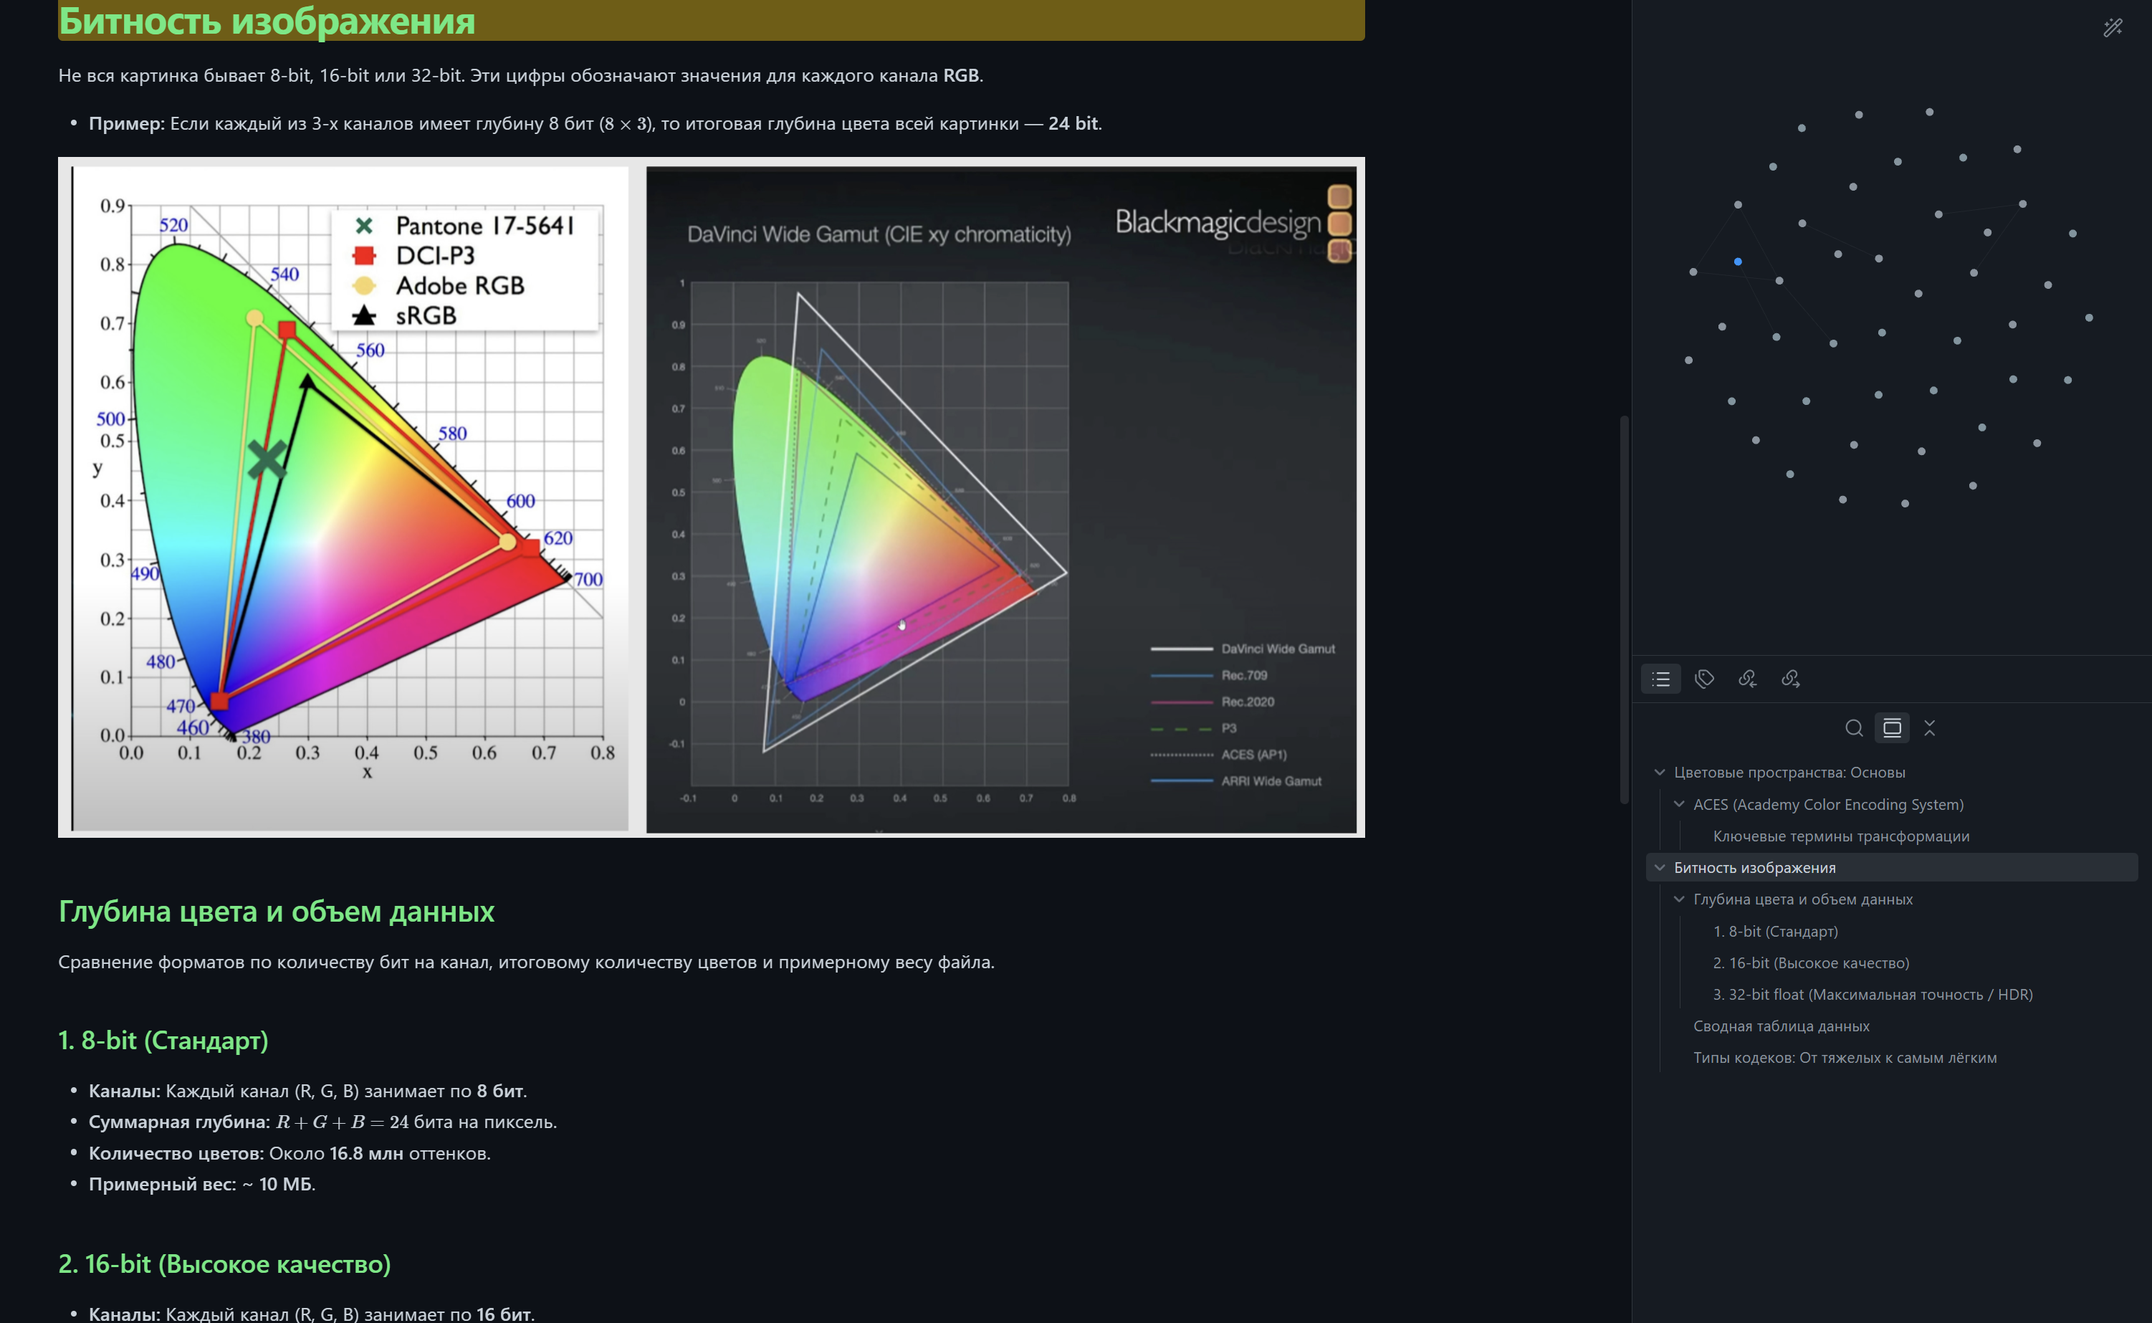Click the Сравнение форматов paragraph
This screenshot has width=2152, height=1323.
(527, 963)
